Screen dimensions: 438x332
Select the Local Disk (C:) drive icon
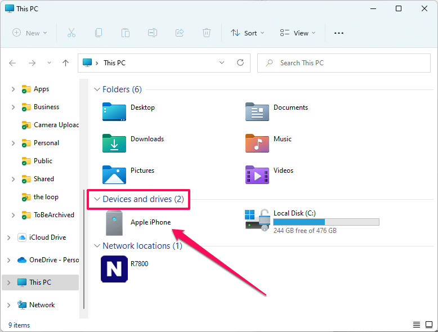[257, 220]
